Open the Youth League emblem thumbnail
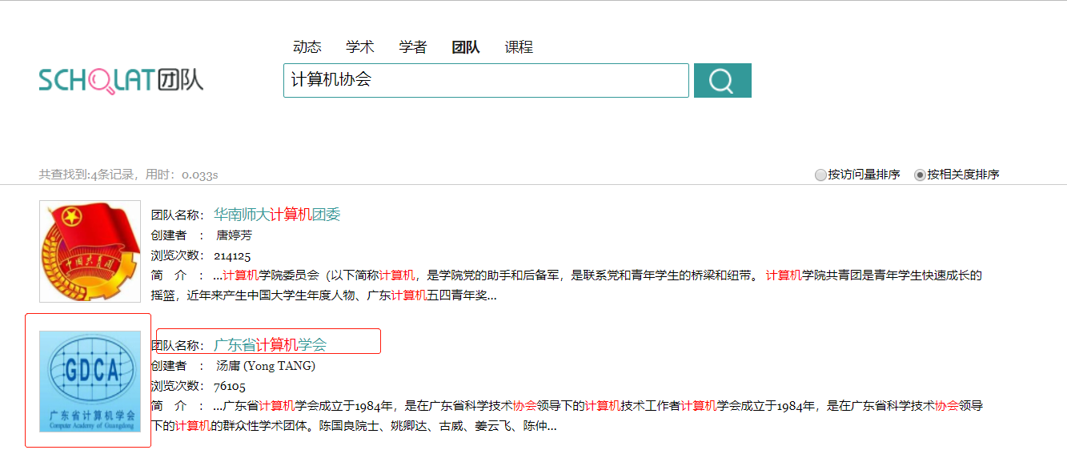This screenshot has height=450, width=1067. click(90, 251)
